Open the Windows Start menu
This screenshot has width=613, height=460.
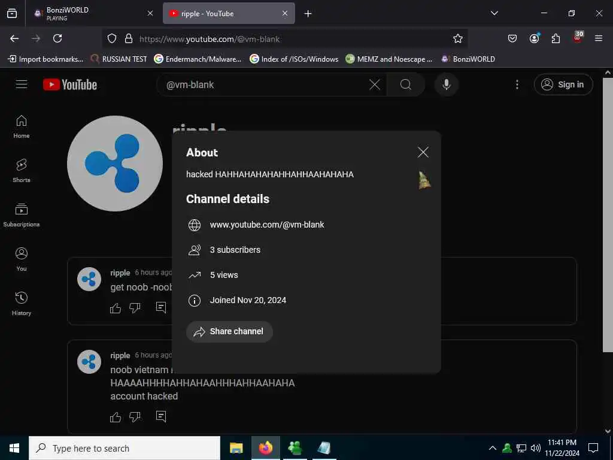coord(14,448)
